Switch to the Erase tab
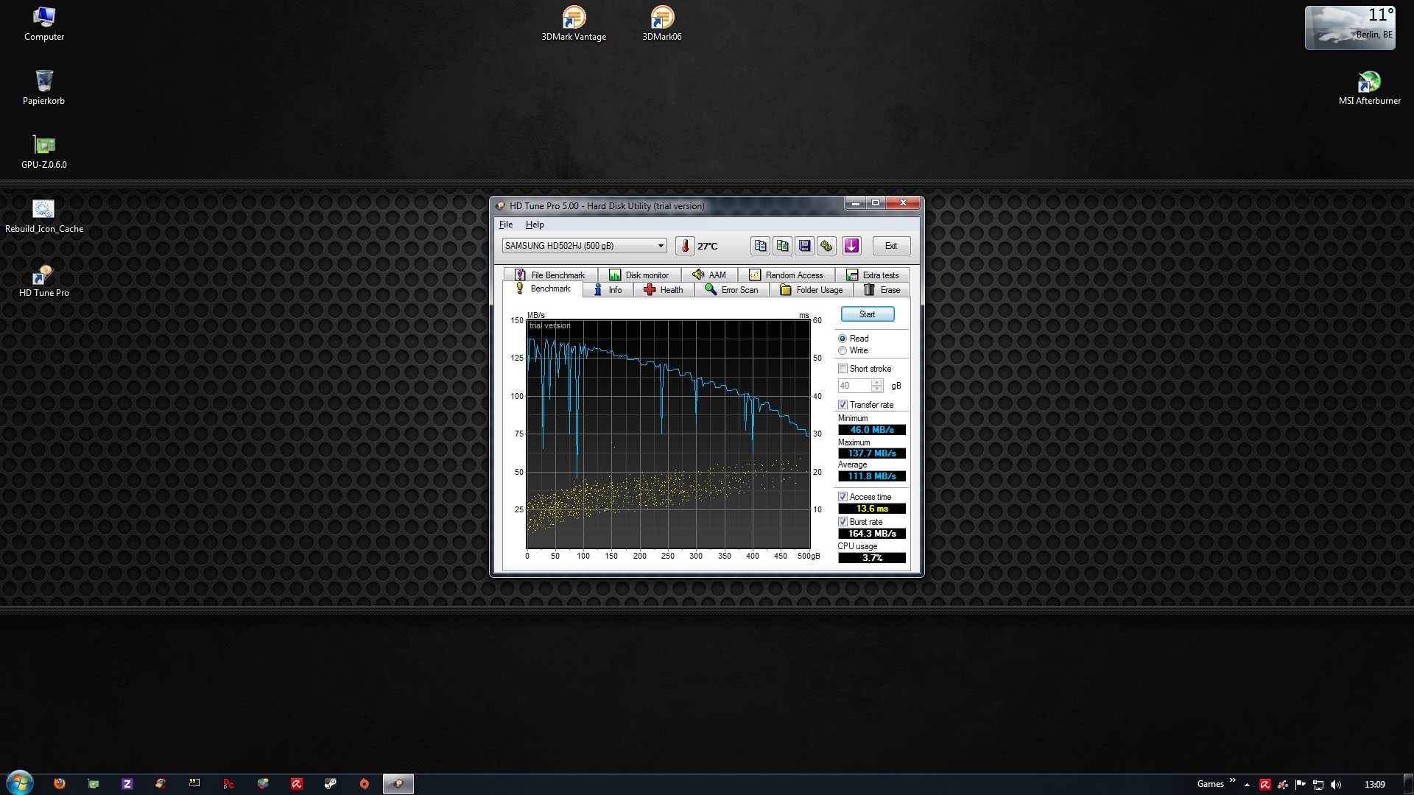 pos(882,290)
